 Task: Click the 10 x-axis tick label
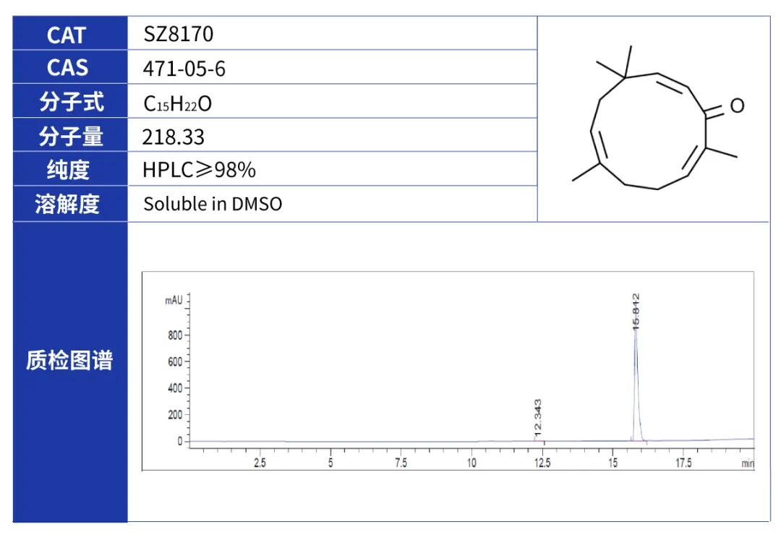click(471, 463)
